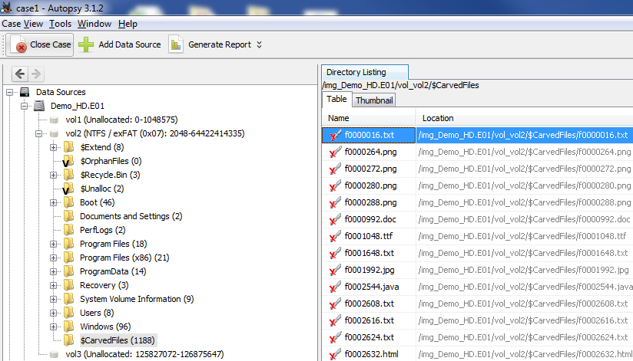The image size is (633, 361).
Task: Expand the $Extend folder node
Action: (x=54, y=147)
